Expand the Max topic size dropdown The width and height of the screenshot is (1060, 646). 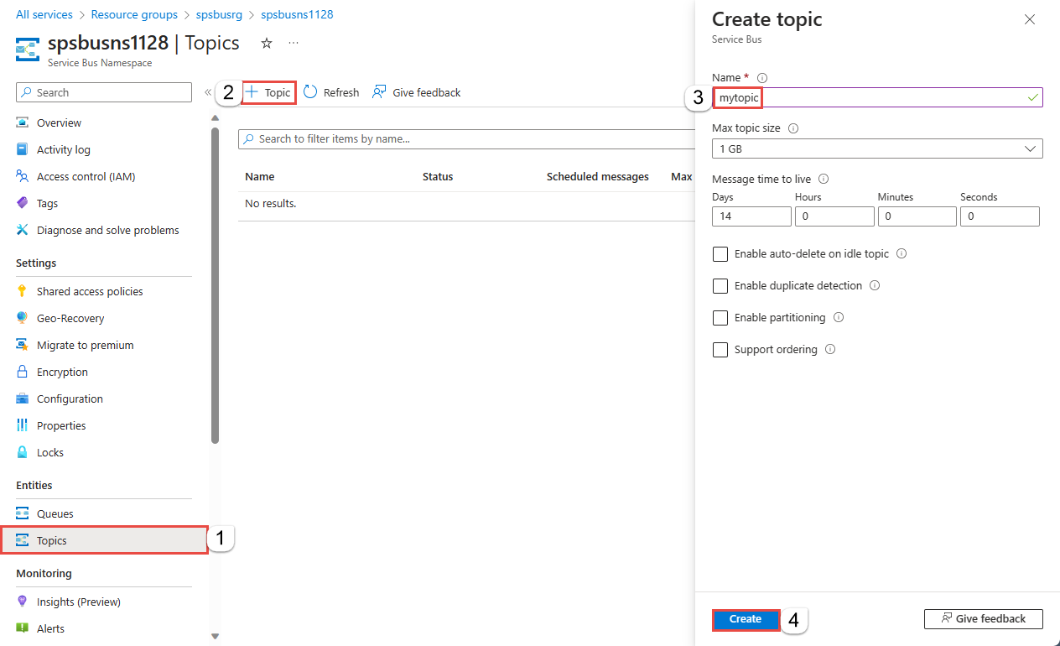[876, 148]
